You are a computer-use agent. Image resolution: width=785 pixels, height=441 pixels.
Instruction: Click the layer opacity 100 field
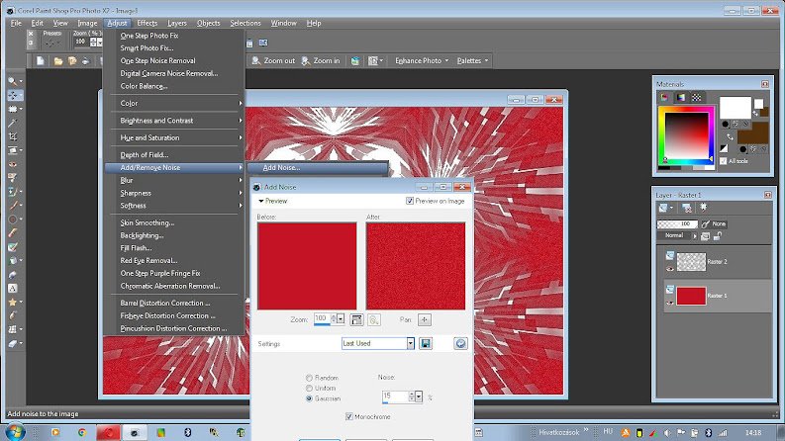(677, 224)
